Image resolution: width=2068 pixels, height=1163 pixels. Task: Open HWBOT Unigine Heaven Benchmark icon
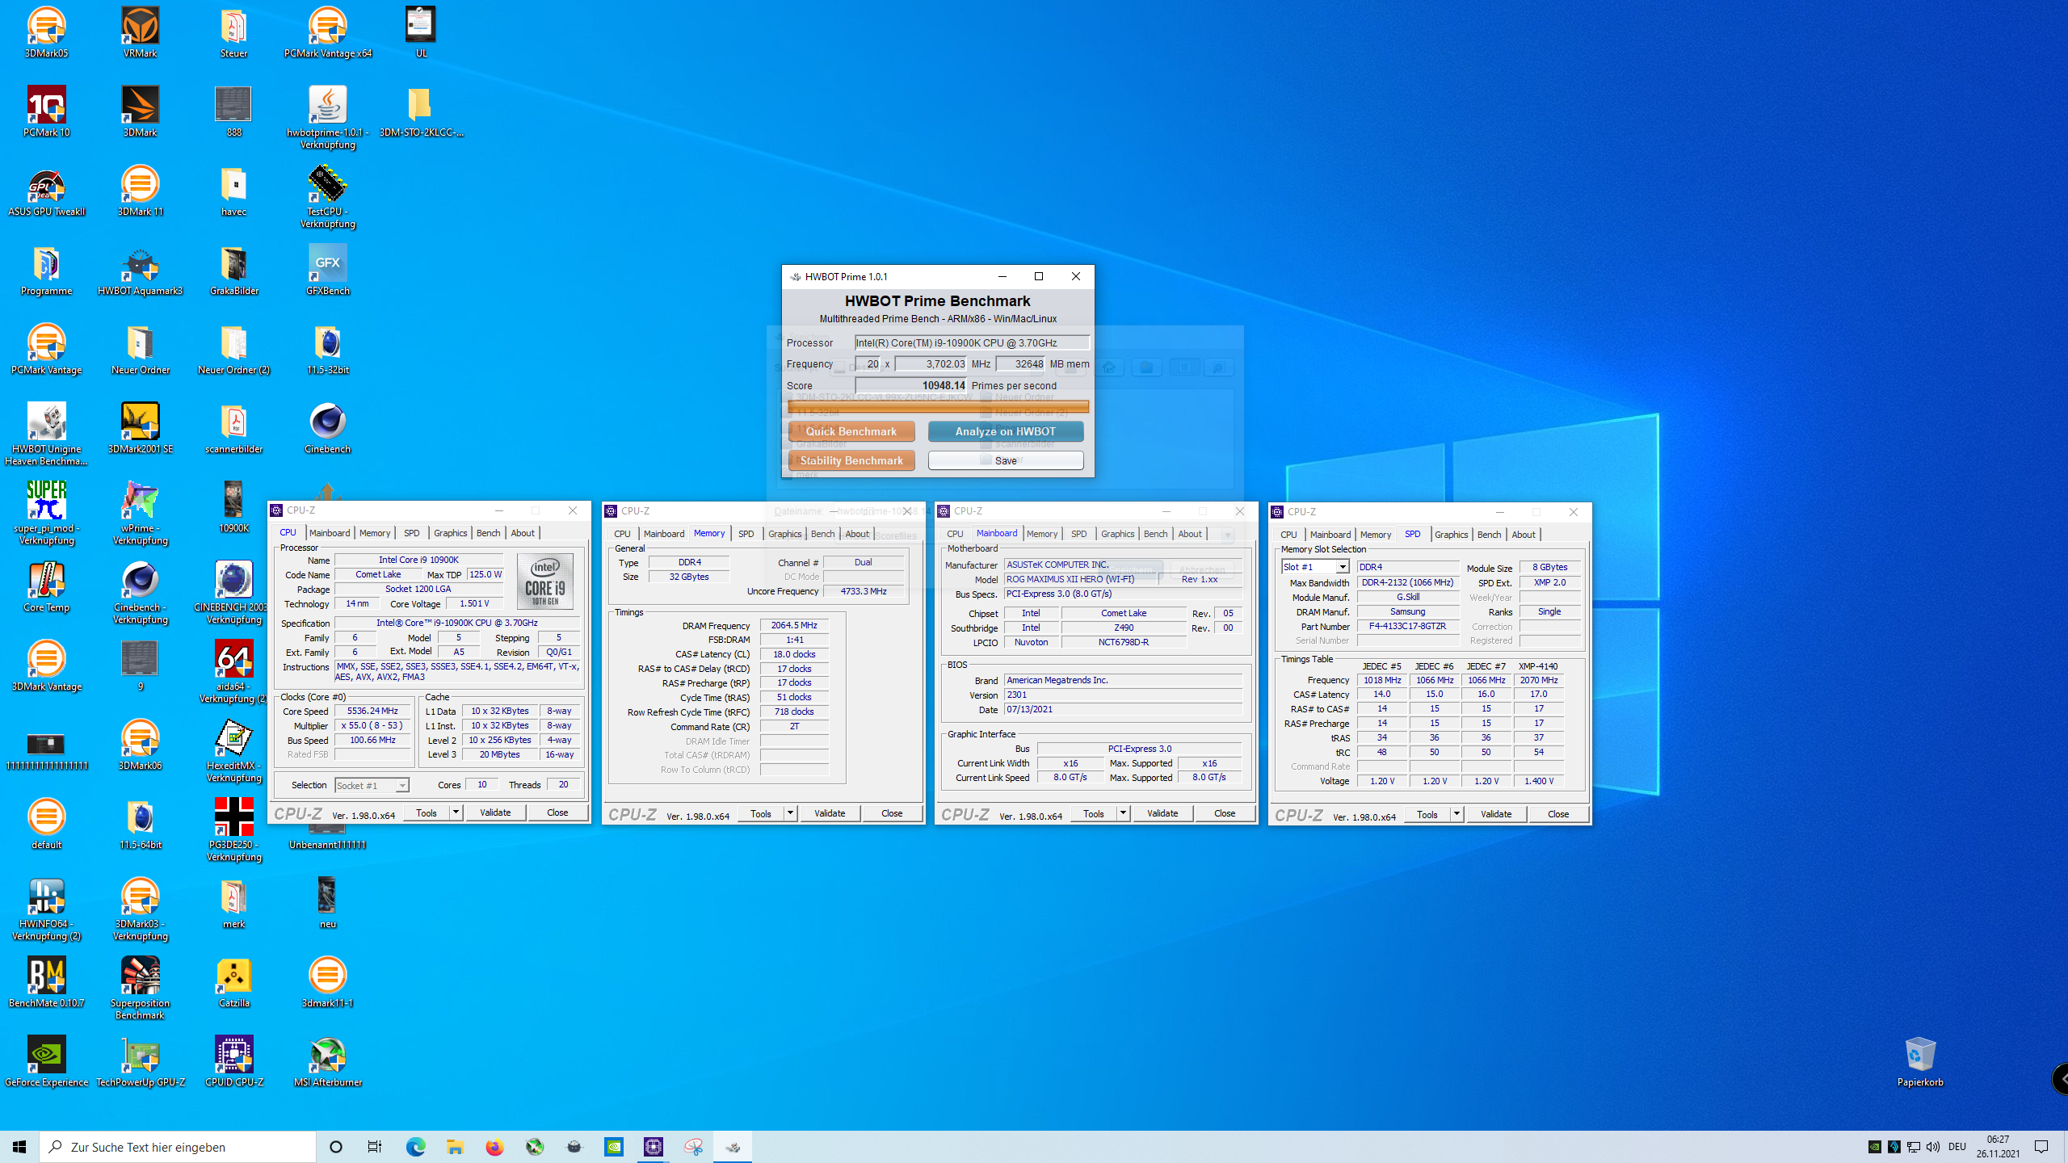(46, 435)
